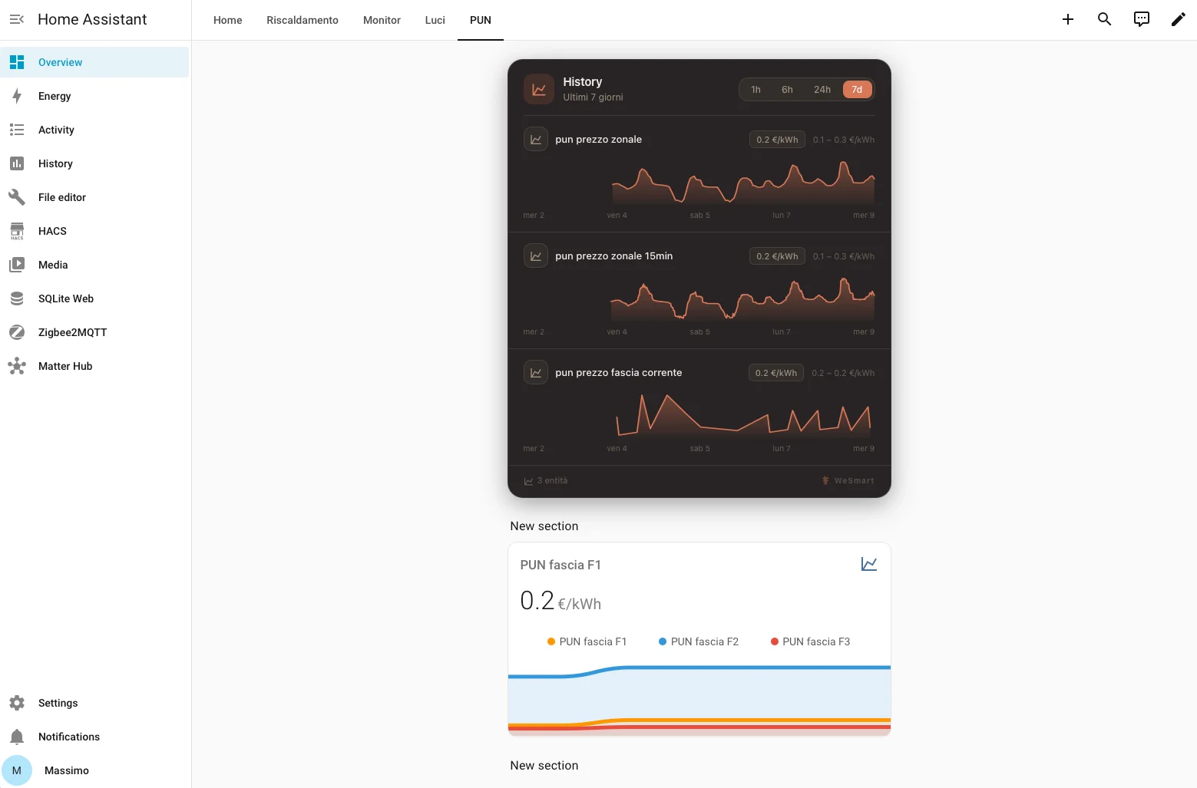Open chart icon on PUN fascia F1 card
Screen dimensions: 1197x788
click(x=869, y=564)
